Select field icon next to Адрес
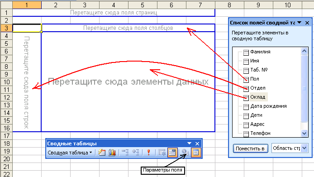 pyautogui.click(x=246, y=125)
